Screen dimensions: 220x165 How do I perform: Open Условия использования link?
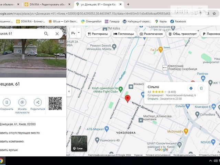click(x=158, y=155)
